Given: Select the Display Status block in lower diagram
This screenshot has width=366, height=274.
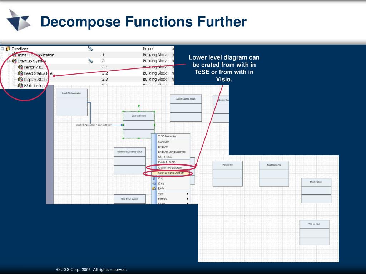Looking at the screenshot, I should click(316, 191).
